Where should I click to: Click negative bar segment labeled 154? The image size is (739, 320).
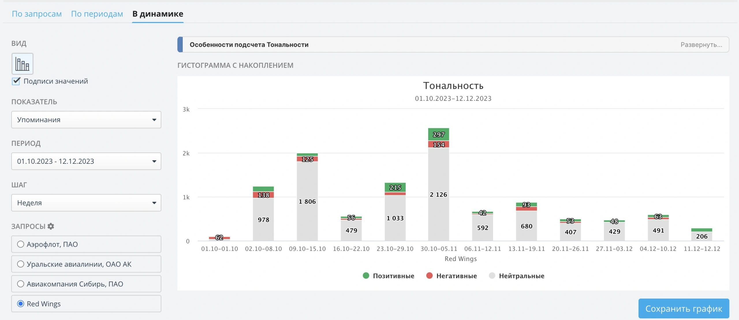tap(438, 144)
